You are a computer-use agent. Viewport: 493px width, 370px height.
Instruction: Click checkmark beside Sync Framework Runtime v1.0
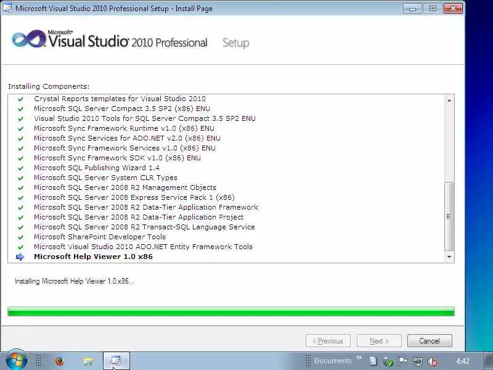[x=20, y=129]
